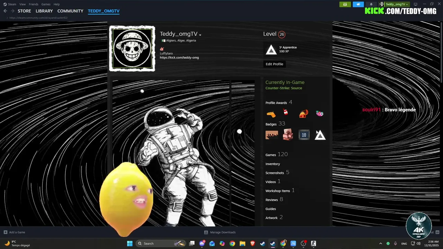The width and height of the screenshot is (443, 249).
Task: Go forward with the right arrow
Action: click(12, 11)
